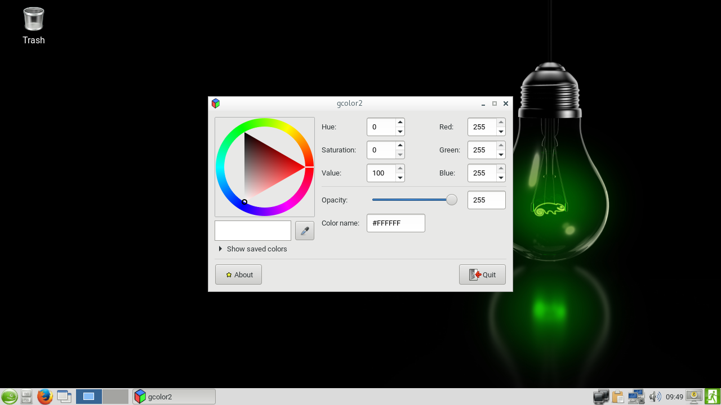Decrease the Blue value with down arrow
The height and width of the screenshot is (405, 721).
[501, 178]
